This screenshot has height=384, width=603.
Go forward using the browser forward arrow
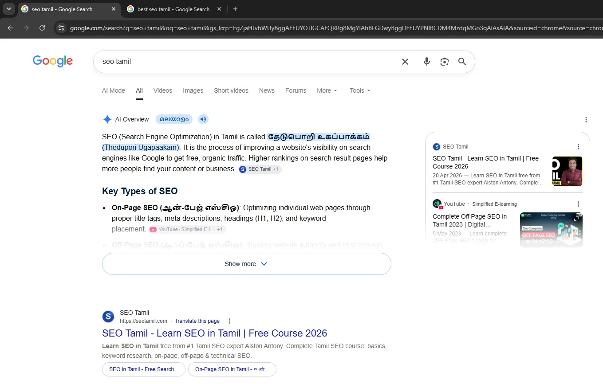coord(26,28)
